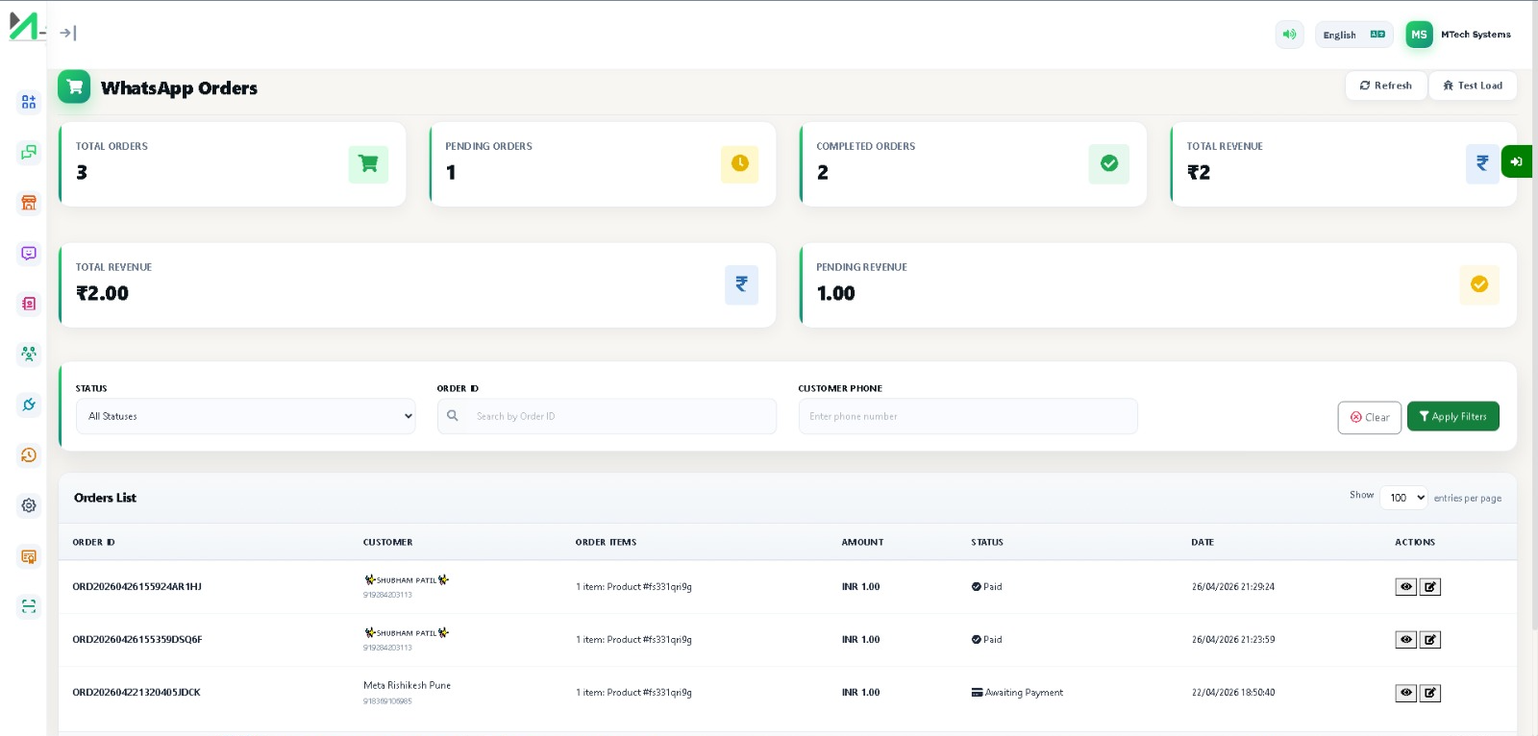
Task: Open the history clock icon in sidebar
Action: (x=29, y=454)
